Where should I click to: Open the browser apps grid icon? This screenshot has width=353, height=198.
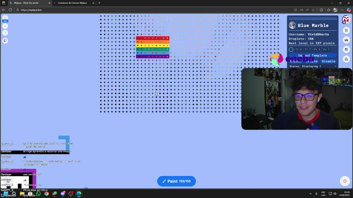[x=296, y=10]
